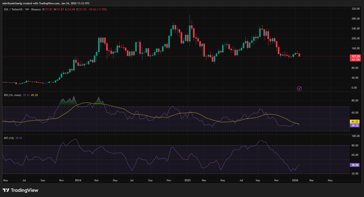Click the −7.70% change value in legend
This screenshot has height=197, width=364.
[101, 9]
